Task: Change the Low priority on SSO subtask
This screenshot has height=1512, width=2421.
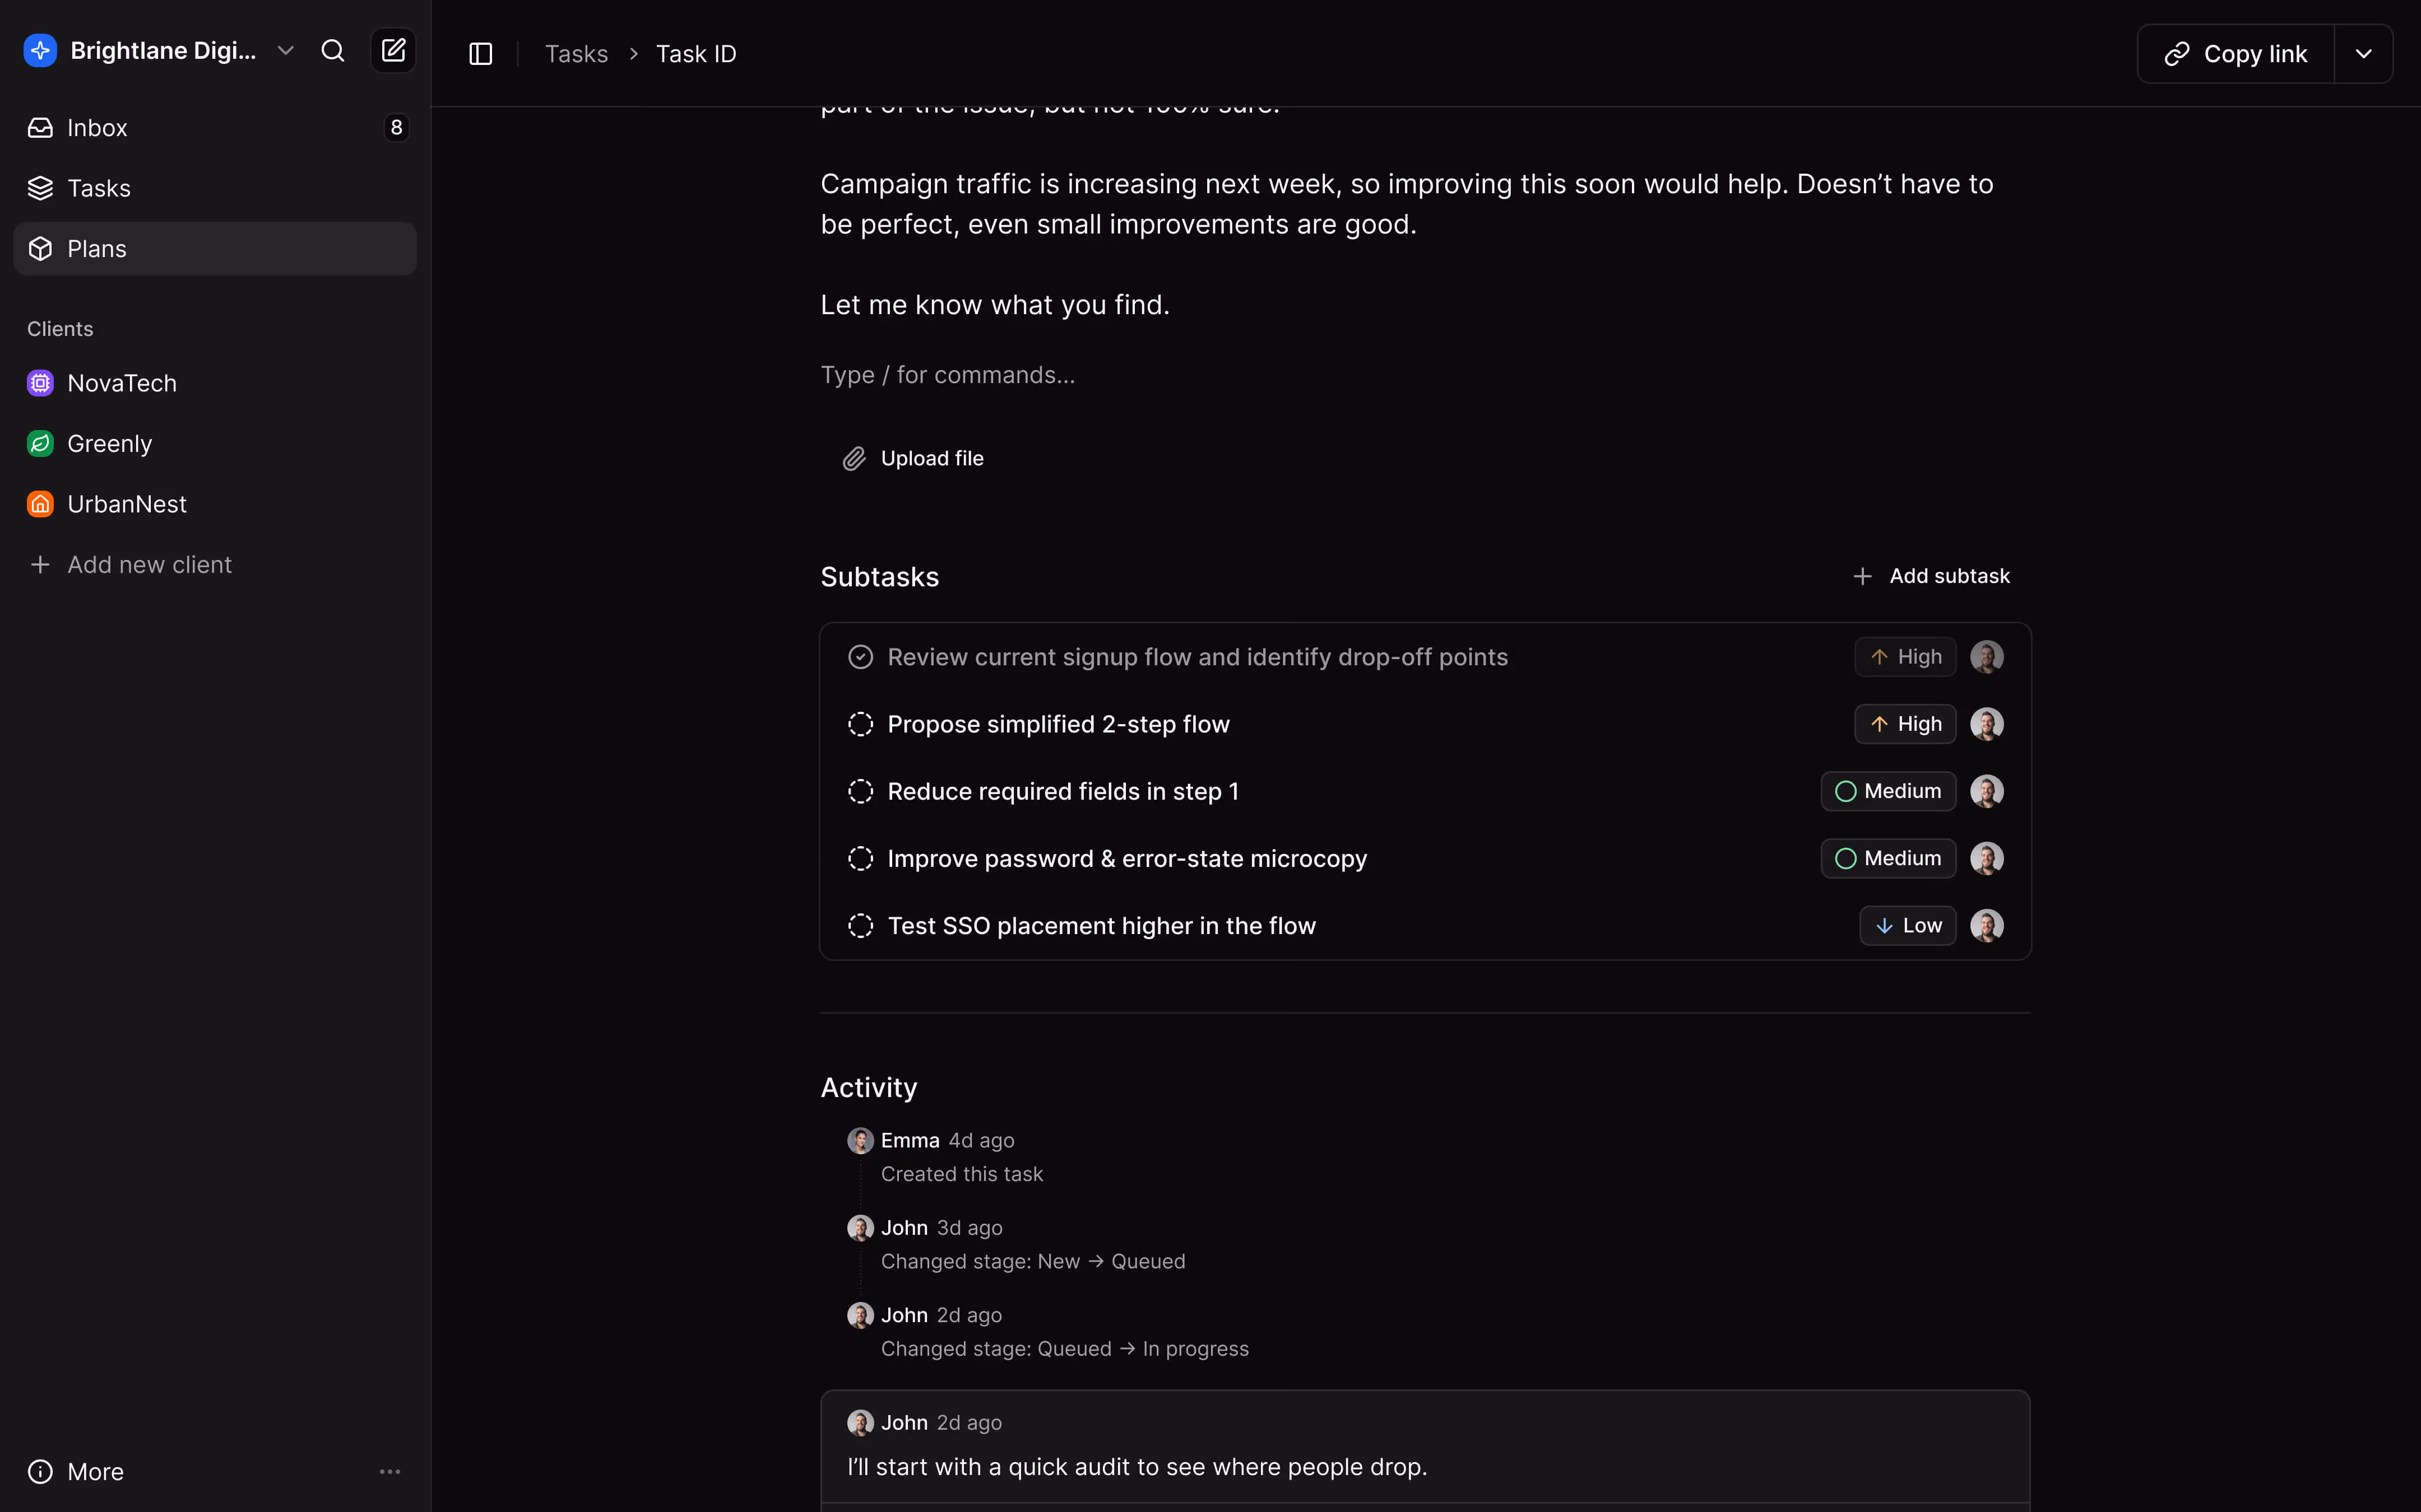Action: point(1906,925)
